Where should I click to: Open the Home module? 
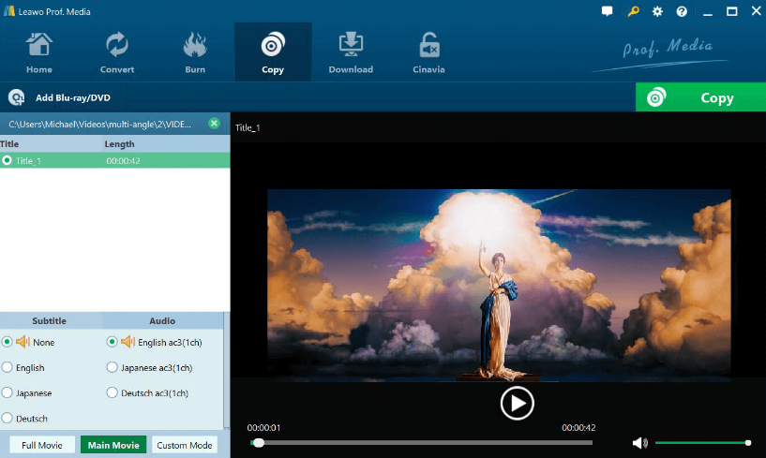click(39, 52)
